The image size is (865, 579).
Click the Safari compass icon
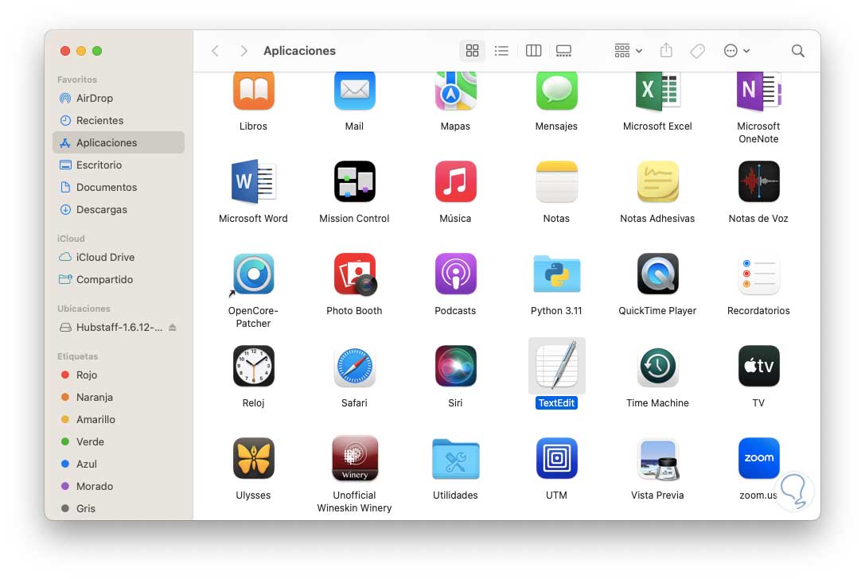click(354, 366)
